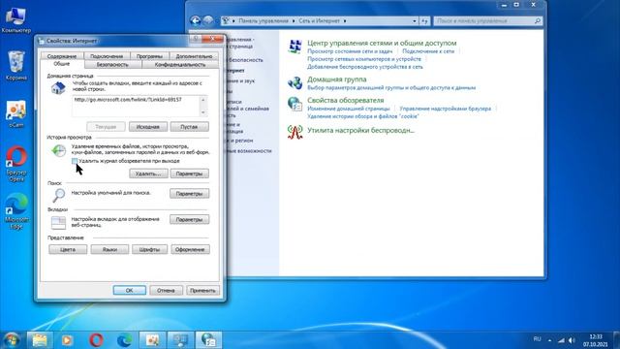Image resolution: width=620 pixels, height=349 pixels.
Task: Click the Пустая home page button
Action: coord(189,127)
